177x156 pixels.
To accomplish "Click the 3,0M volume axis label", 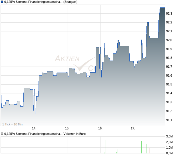I will click(x=169, y=137).
